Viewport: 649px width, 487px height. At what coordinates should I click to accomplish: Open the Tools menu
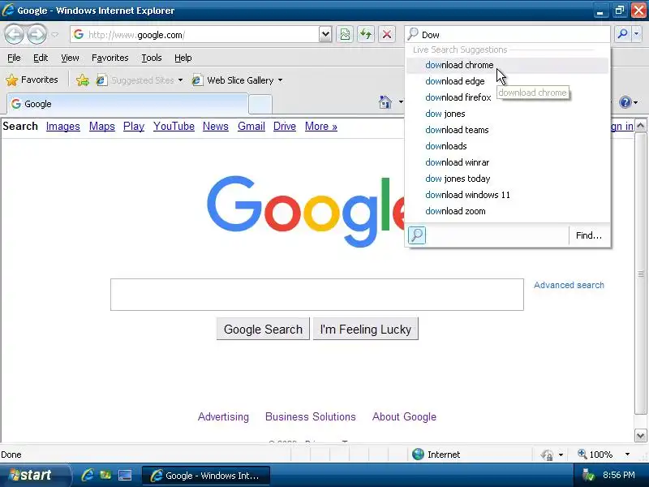pos(152,58)
